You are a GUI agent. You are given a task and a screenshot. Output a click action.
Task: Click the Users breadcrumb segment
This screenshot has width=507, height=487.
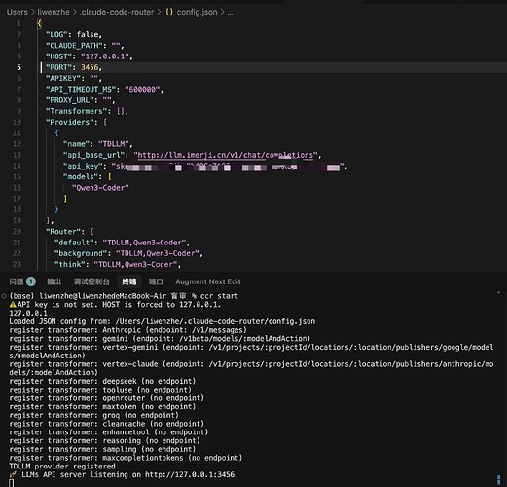[x=18, y=12]
